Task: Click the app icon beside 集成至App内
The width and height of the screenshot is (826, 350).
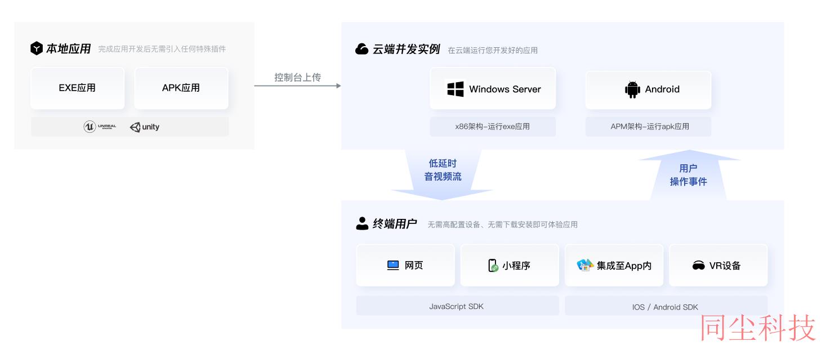Action: pos(585,265)
